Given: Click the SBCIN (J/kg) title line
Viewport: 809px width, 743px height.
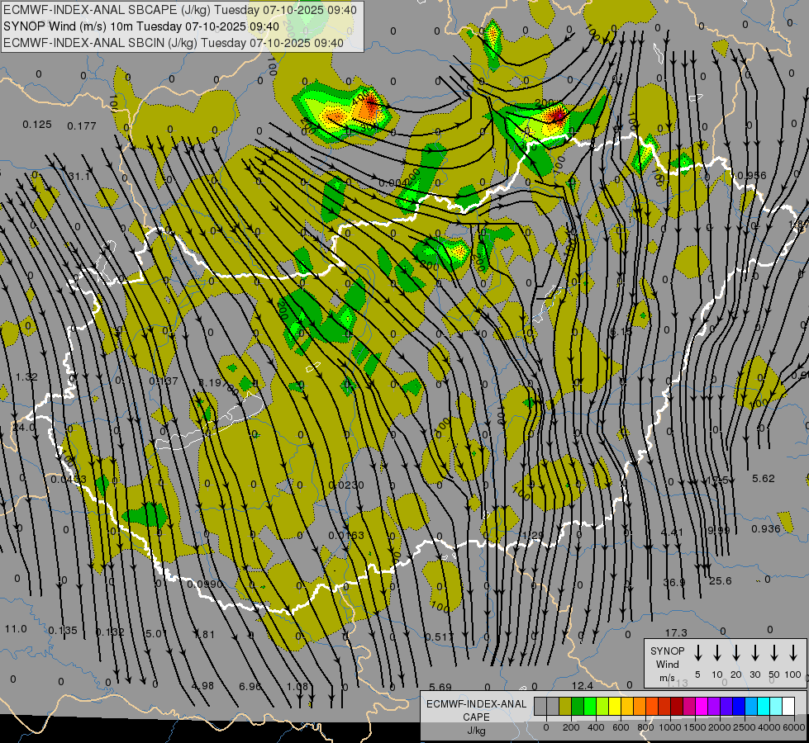Looking at the screenshot, I should [x=174, y=42].
